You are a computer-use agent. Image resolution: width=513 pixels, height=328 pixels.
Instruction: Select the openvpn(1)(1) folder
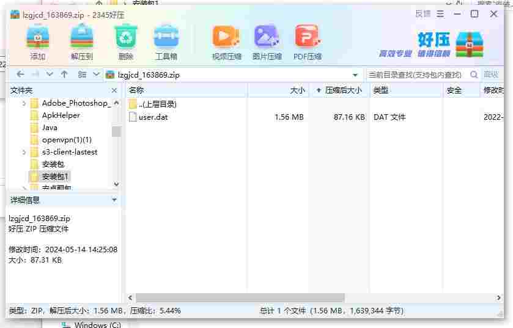click(61, 140)
